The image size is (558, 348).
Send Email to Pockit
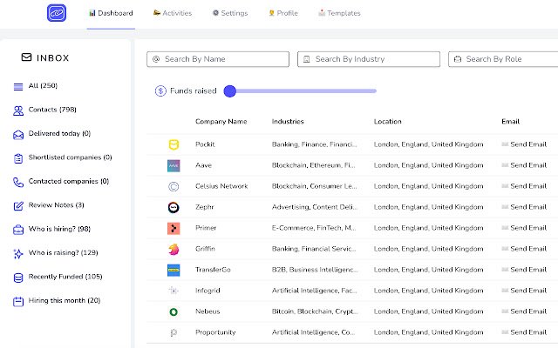[524, 144]
